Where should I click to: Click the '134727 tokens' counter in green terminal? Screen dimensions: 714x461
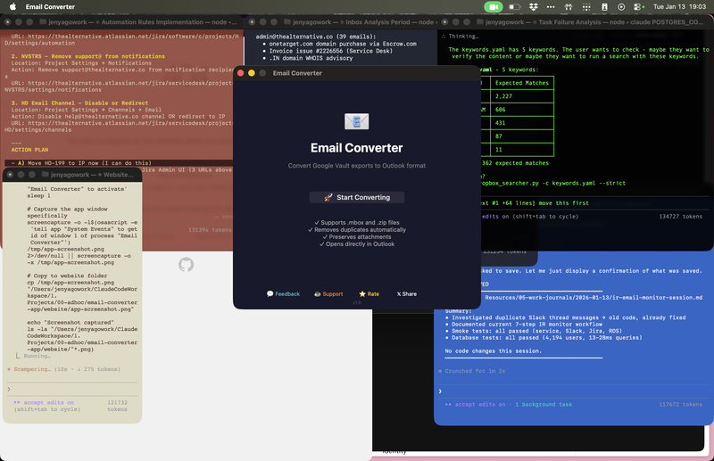(680, 216)
